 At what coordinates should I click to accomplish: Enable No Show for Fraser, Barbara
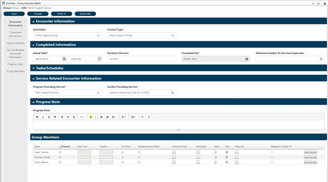[x=122, y=152]
